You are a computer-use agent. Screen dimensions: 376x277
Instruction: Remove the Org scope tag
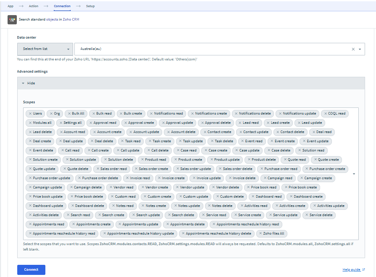click(x=51, y=114)
